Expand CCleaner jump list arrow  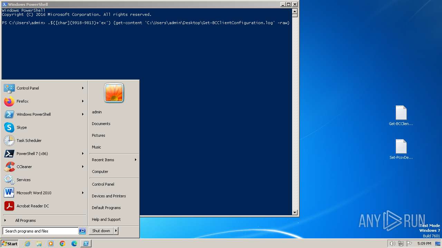[x=83, y=167]
